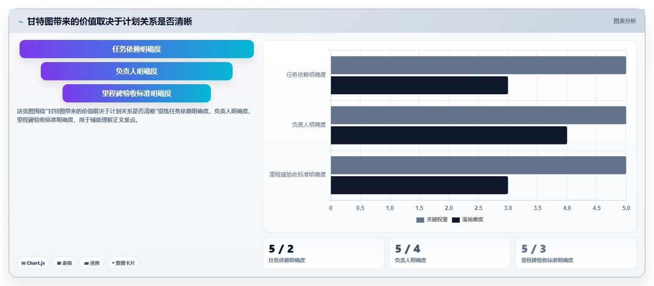Click the 0.5 x-axis tick label
This screenshot has width=654, height=286.
click(x=360, y=208)
